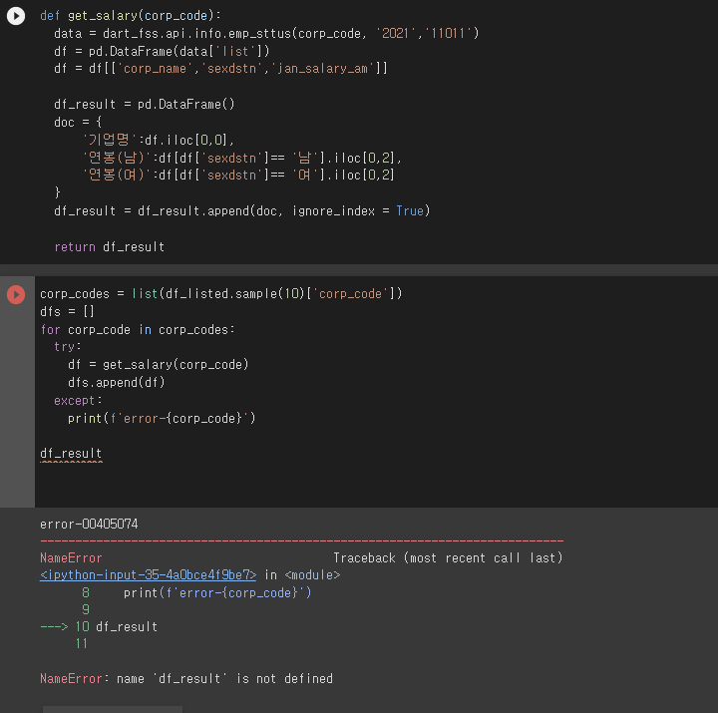Run the get_salary function cell
The image size is (718, 713).
[16, 16]
